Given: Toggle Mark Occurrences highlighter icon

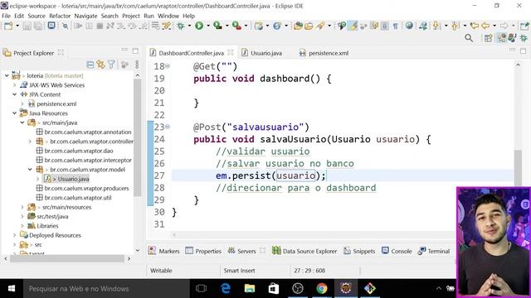Looking at the screenshot, I should (x=353, y=26).
